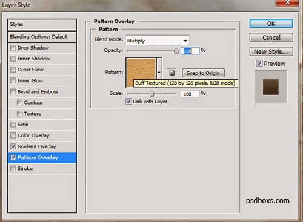Viewport: 303px width, 222px height.
Task: Click the style preview thumbnail
Action: tap(271, 87)
